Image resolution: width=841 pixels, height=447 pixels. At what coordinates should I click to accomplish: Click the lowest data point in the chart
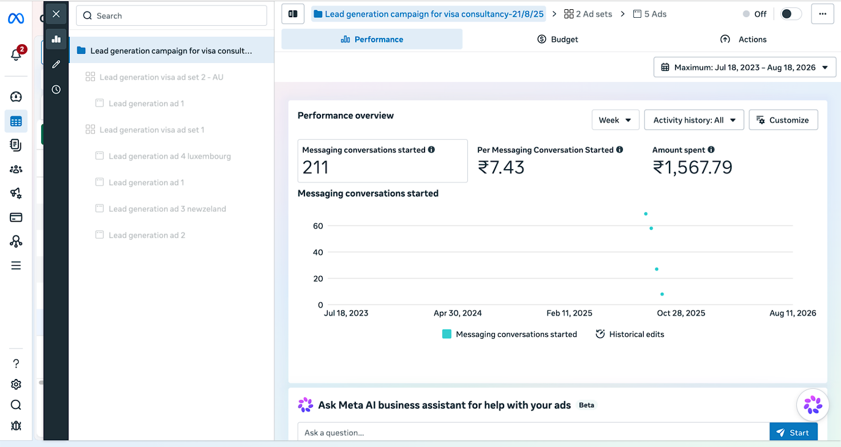tap(662, 294)
